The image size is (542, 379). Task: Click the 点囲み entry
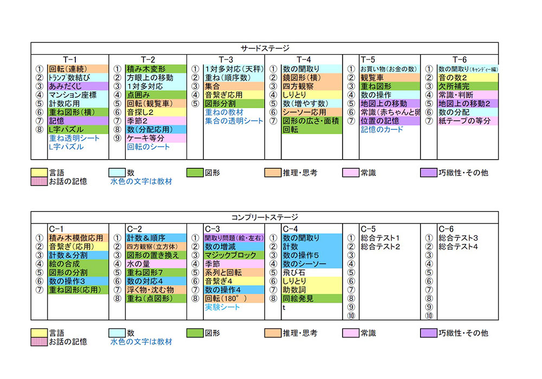[x=156, y=95]
